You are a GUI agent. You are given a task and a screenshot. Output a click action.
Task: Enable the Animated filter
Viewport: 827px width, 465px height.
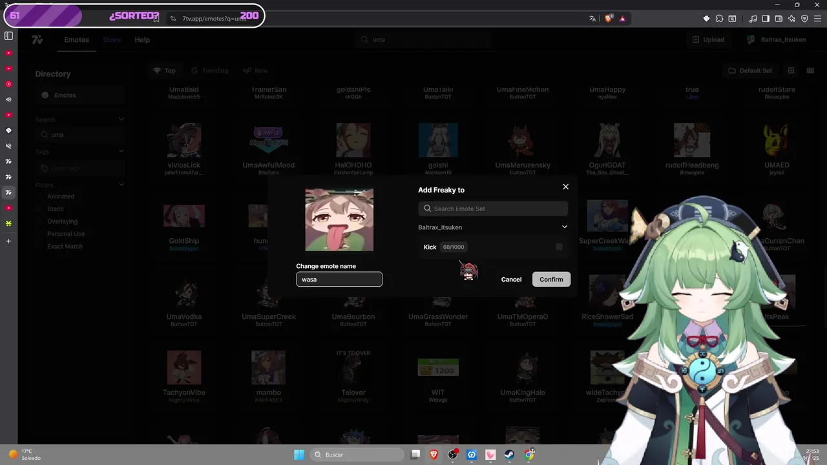[61, 196]
